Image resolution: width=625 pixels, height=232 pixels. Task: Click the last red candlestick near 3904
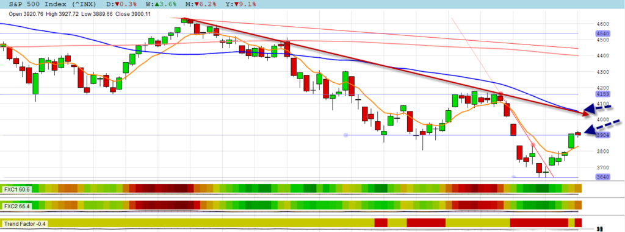(x=578, y=134)
